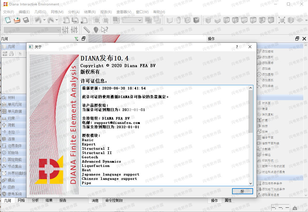Click the license info scrollbar down arrow
308x212 pixels.
250,184
